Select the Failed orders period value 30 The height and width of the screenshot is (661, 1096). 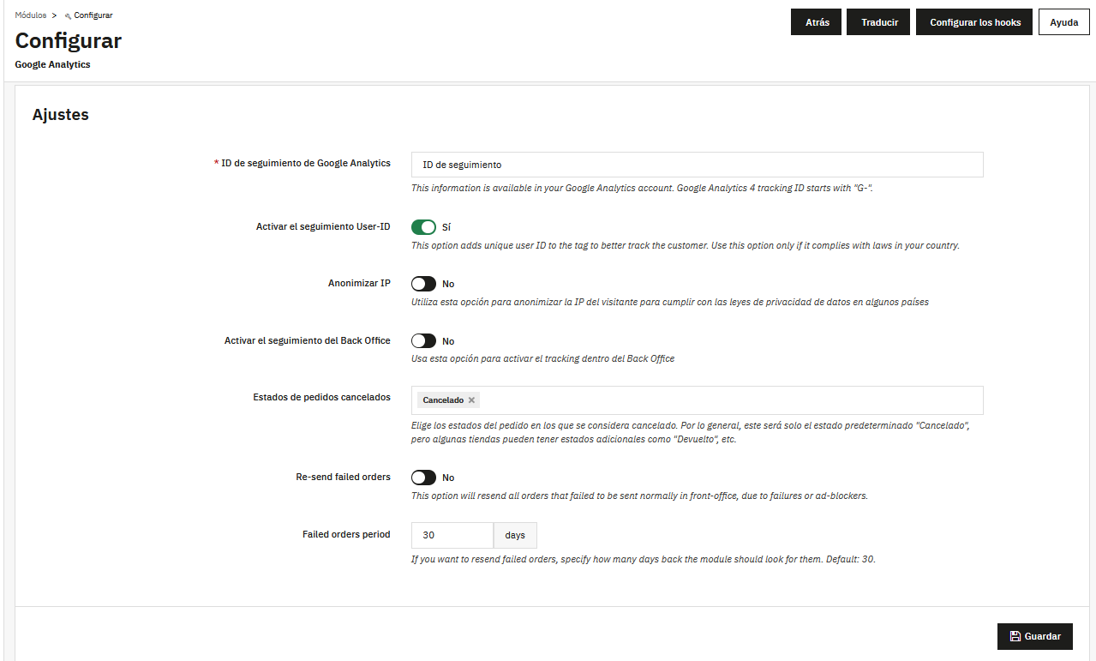(x=452, y=534)
